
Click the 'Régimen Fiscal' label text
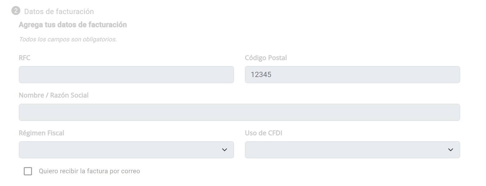[41, 133]
